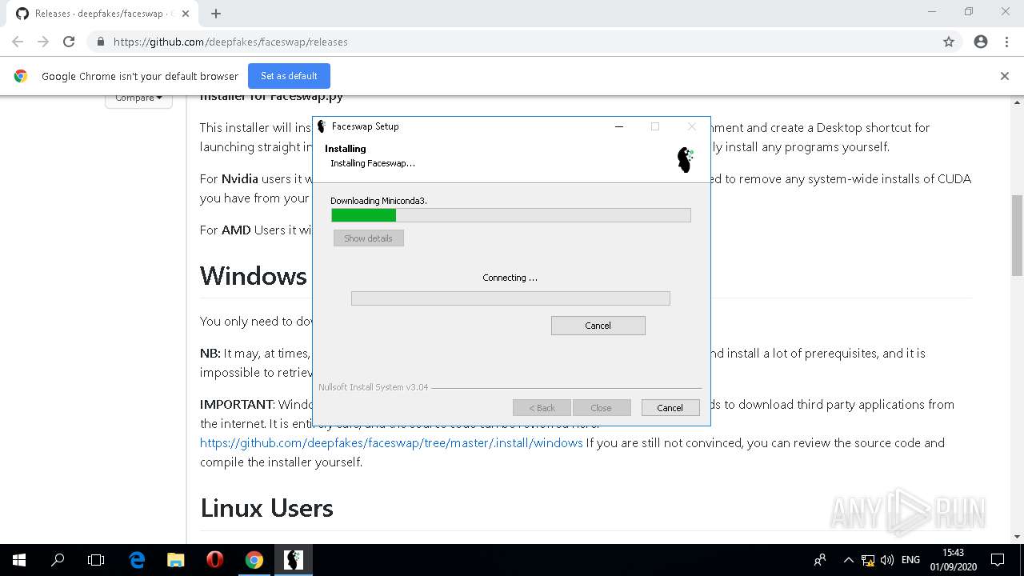Click the installer Back button

pyautogui.click(x=542, y=408)
